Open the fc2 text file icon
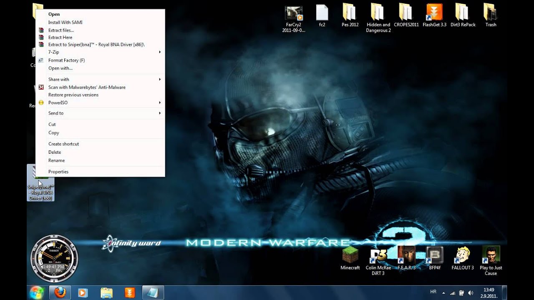Viewport: 534px width, 300px height. coord(322,16)
